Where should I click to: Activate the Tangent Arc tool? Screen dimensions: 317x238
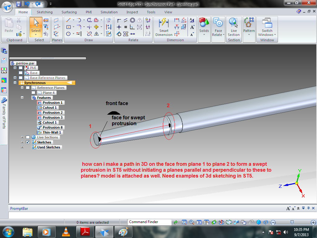point(79,20)
